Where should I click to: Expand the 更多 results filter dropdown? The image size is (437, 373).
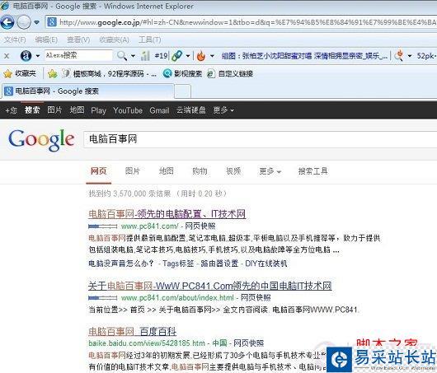(x=270, y=171)
